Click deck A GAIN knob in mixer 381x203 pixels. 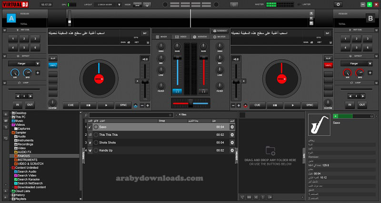click(x=177, y=46)
